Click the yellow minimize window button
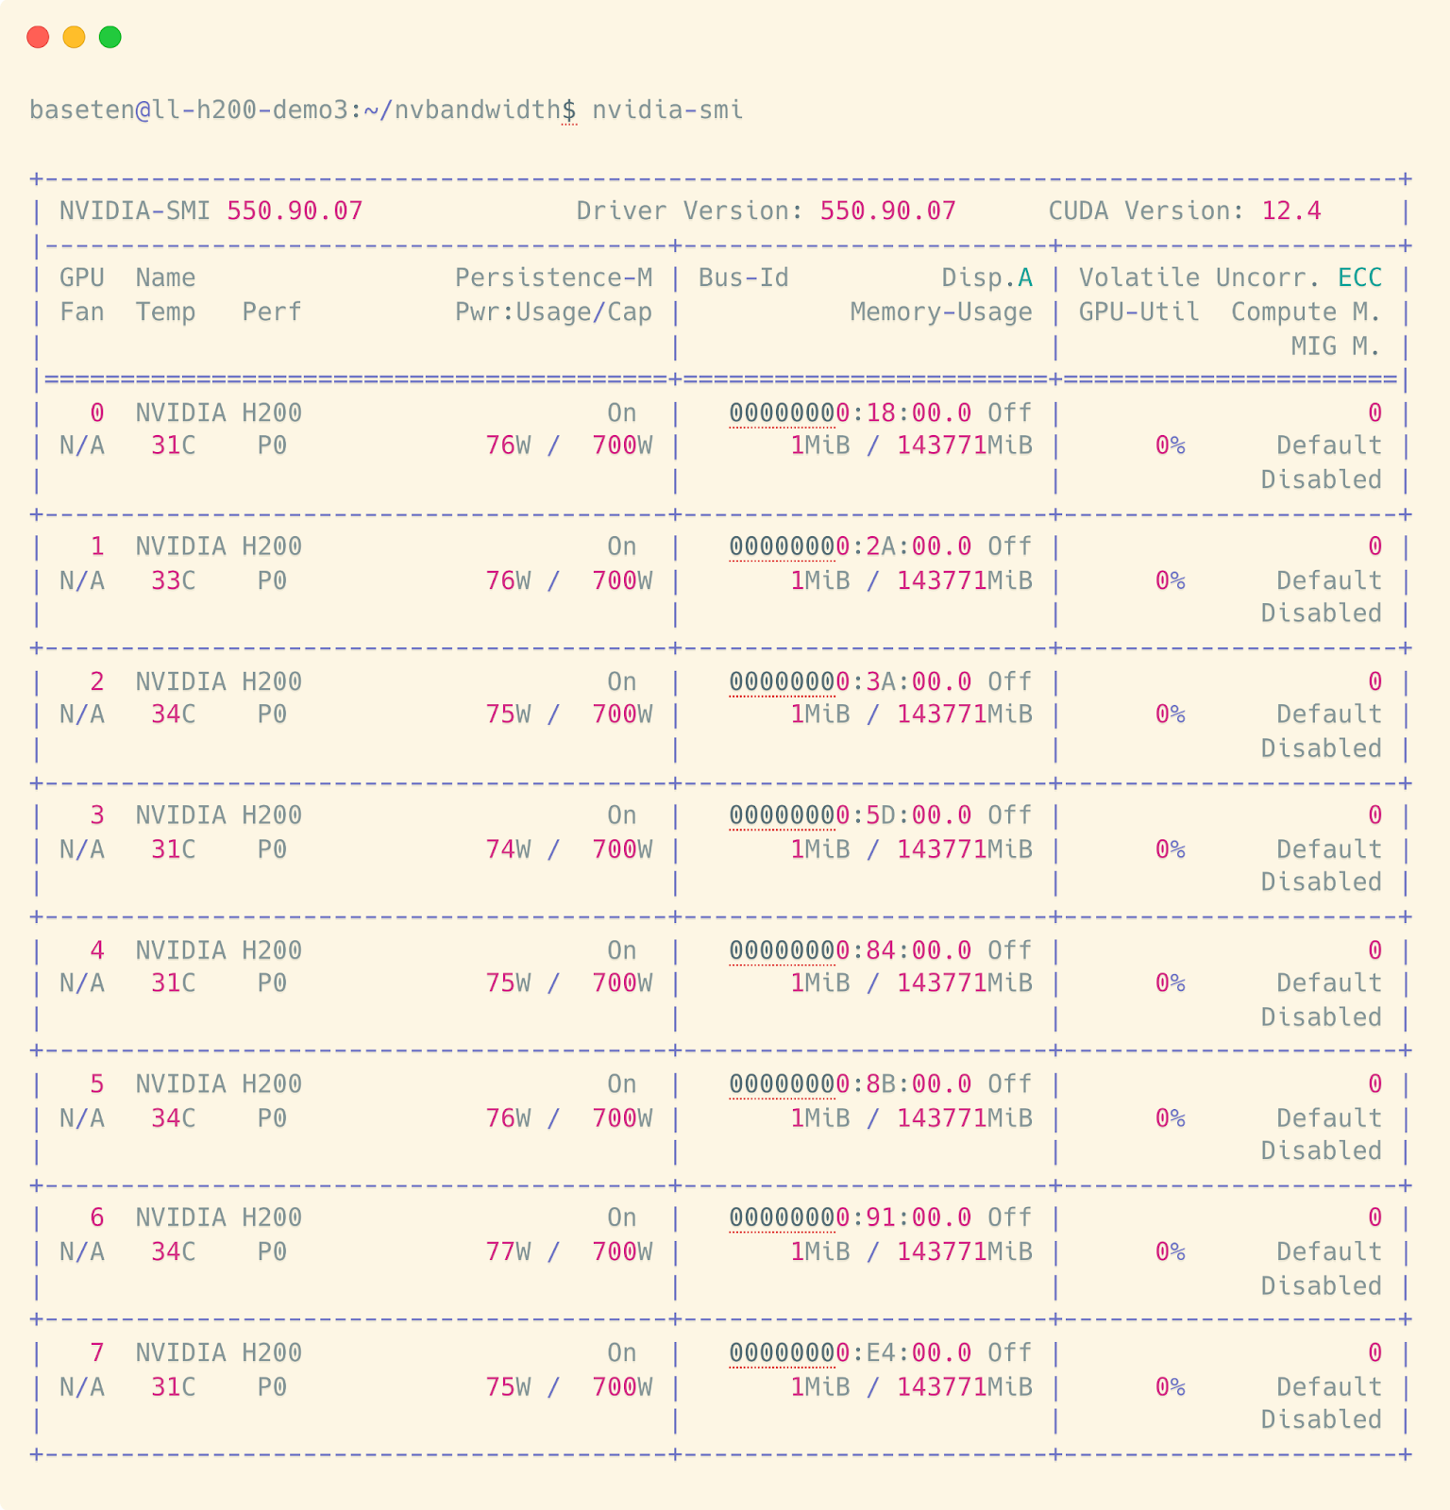 (74, 37)
